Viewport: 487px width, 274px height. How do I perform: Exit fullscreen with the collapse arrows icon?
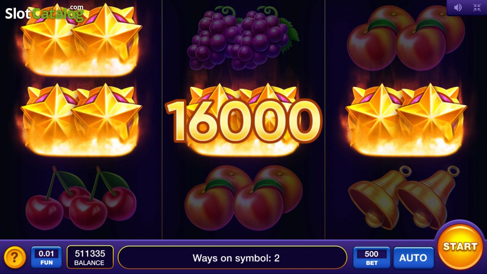pos(477,7)
